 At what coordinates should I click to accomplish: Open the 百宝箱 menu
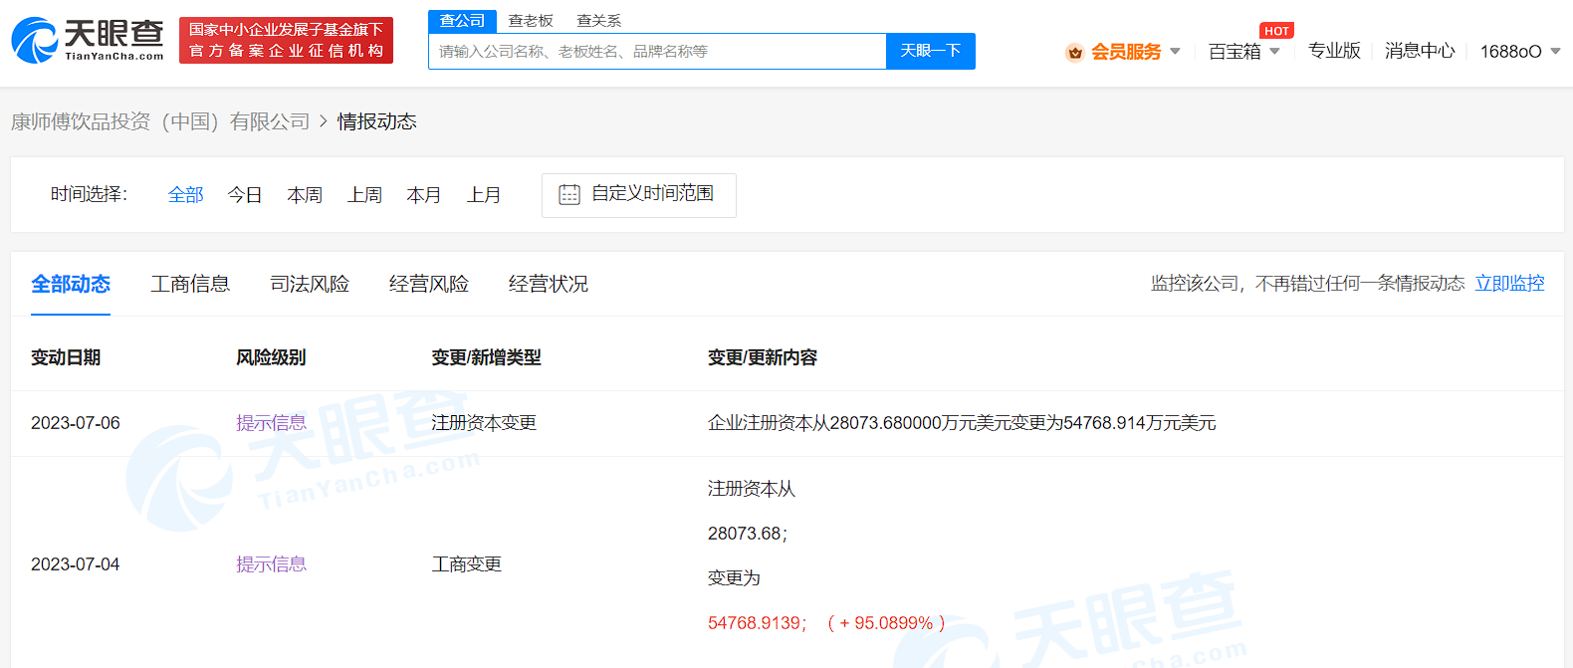point(1235,52)
